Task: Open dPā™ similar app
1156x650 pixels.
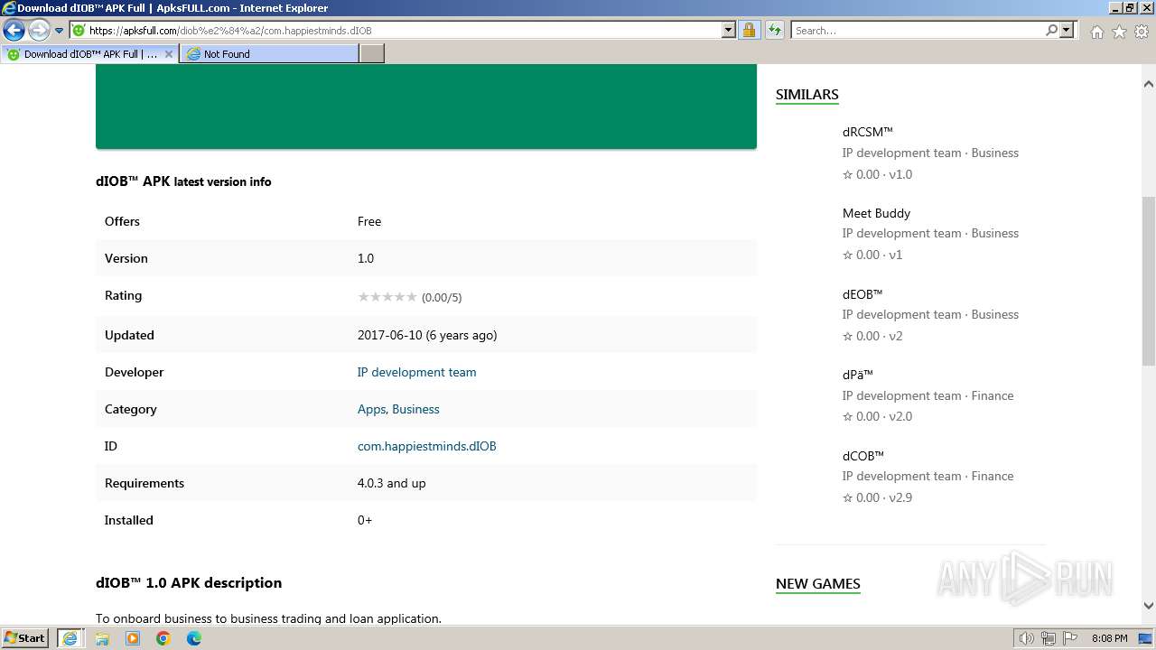Action: tap(858, 375)
